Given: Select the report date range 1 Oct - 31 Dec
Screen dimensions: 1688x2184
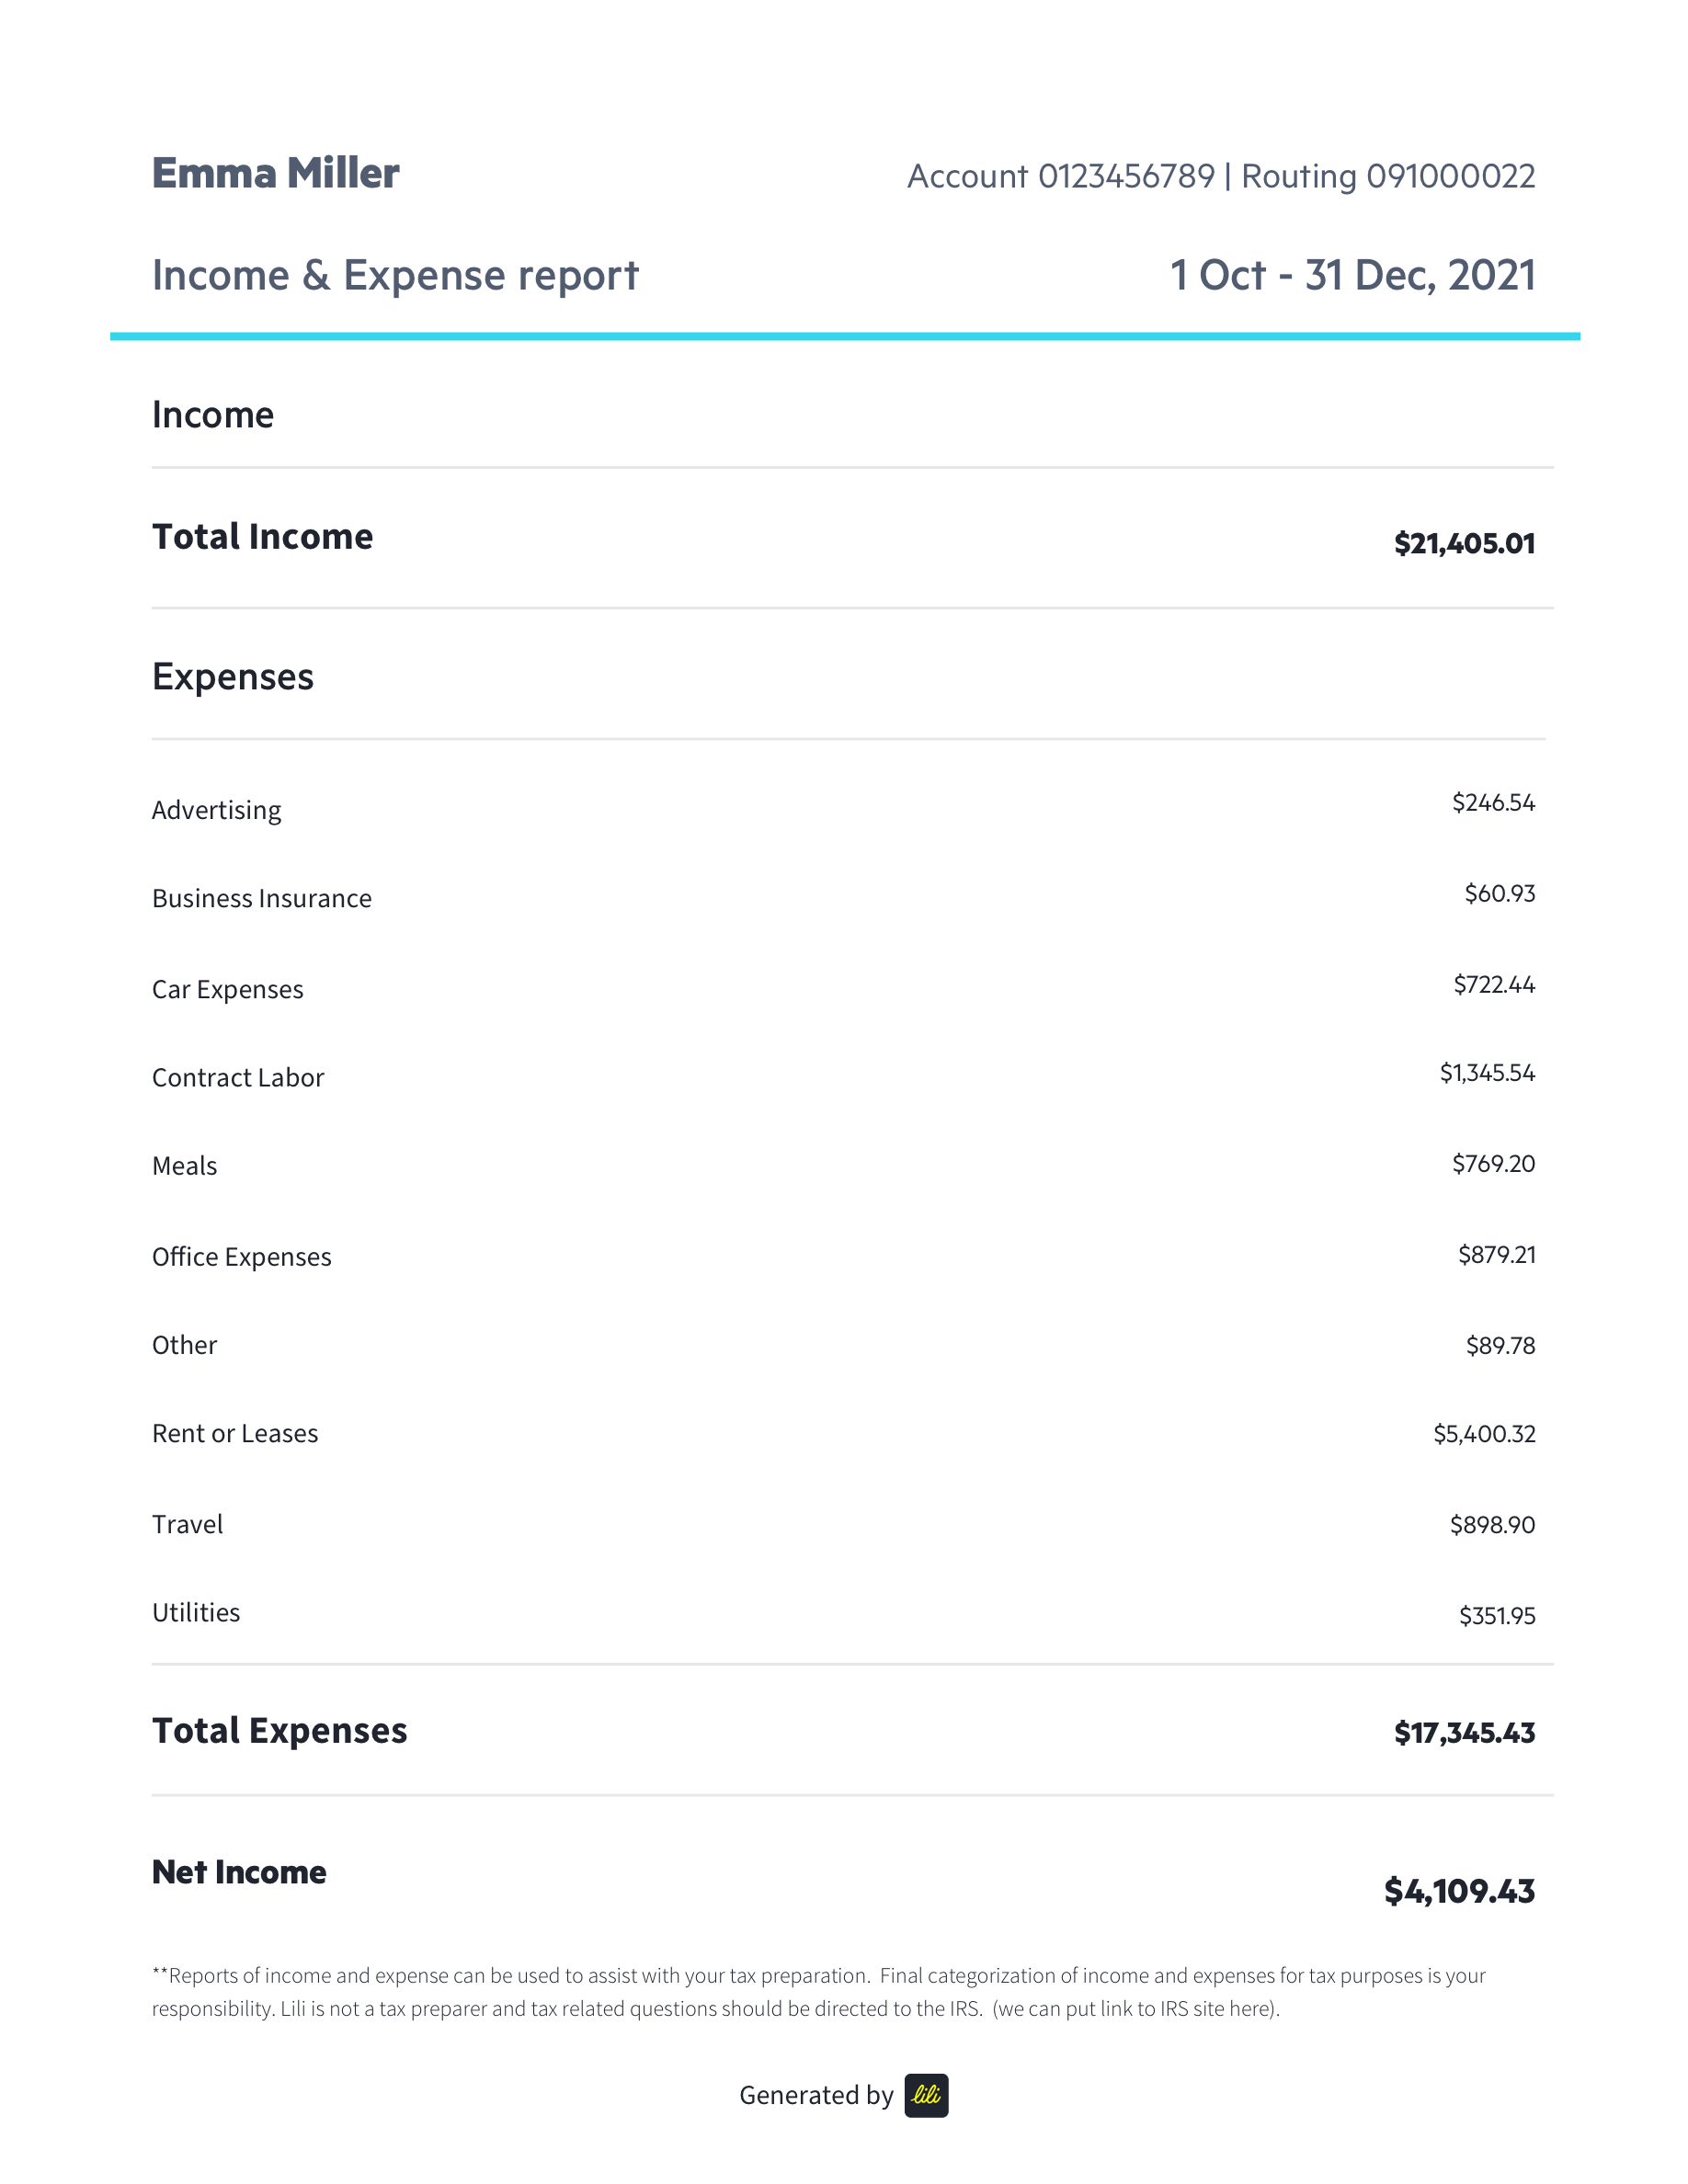Looking at the screenshot, I should (x=1352, y=276).
